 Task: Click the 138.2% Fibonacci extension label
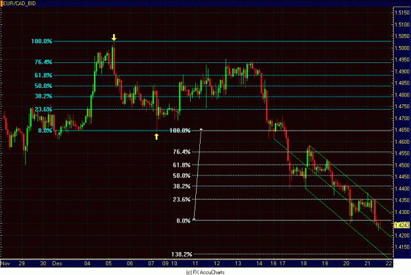[x=181, y=255]
